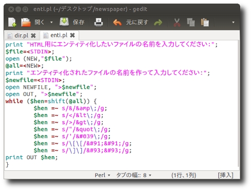
Task: Open the Perl language selector dropdown
Action: [x=102, y=175]
